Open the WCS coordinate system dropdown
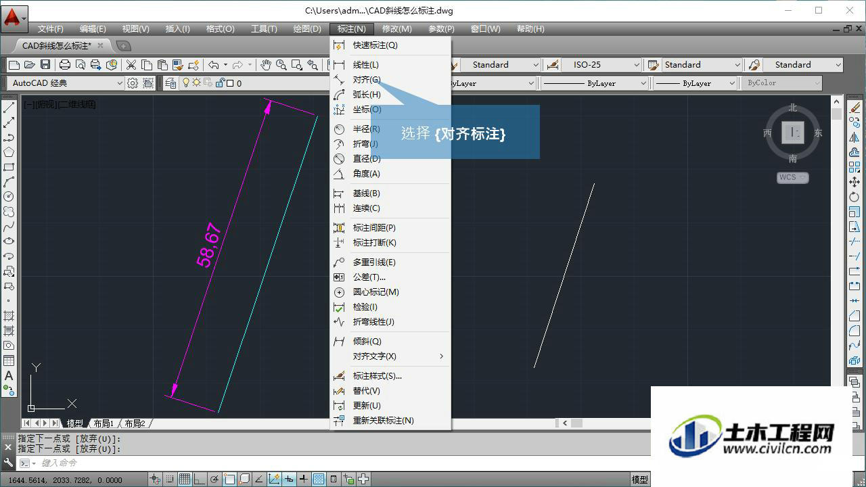 (792, 177)
